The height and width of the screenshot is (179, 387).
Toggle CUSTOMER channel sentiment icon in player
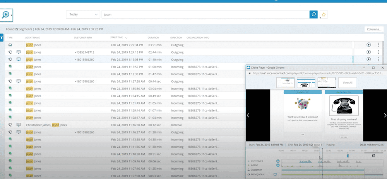point(278,161)
